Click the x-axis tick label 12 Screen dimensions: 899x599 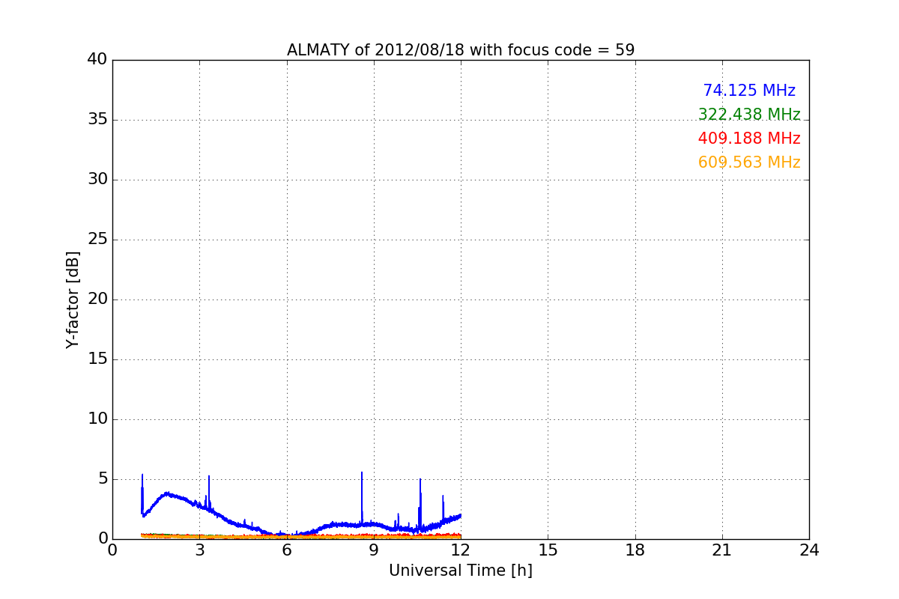(x=461, y=550)
